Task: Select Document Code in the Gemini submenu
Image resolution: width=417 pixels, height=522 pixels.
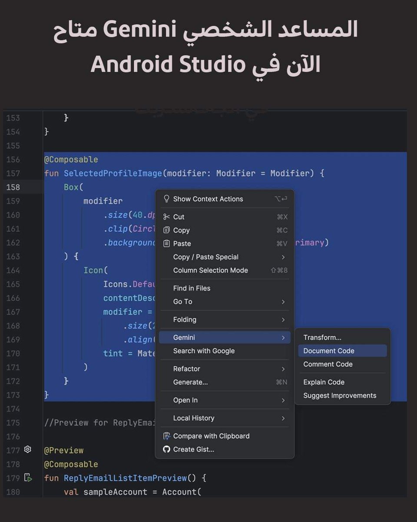Action: coord(342,351)
